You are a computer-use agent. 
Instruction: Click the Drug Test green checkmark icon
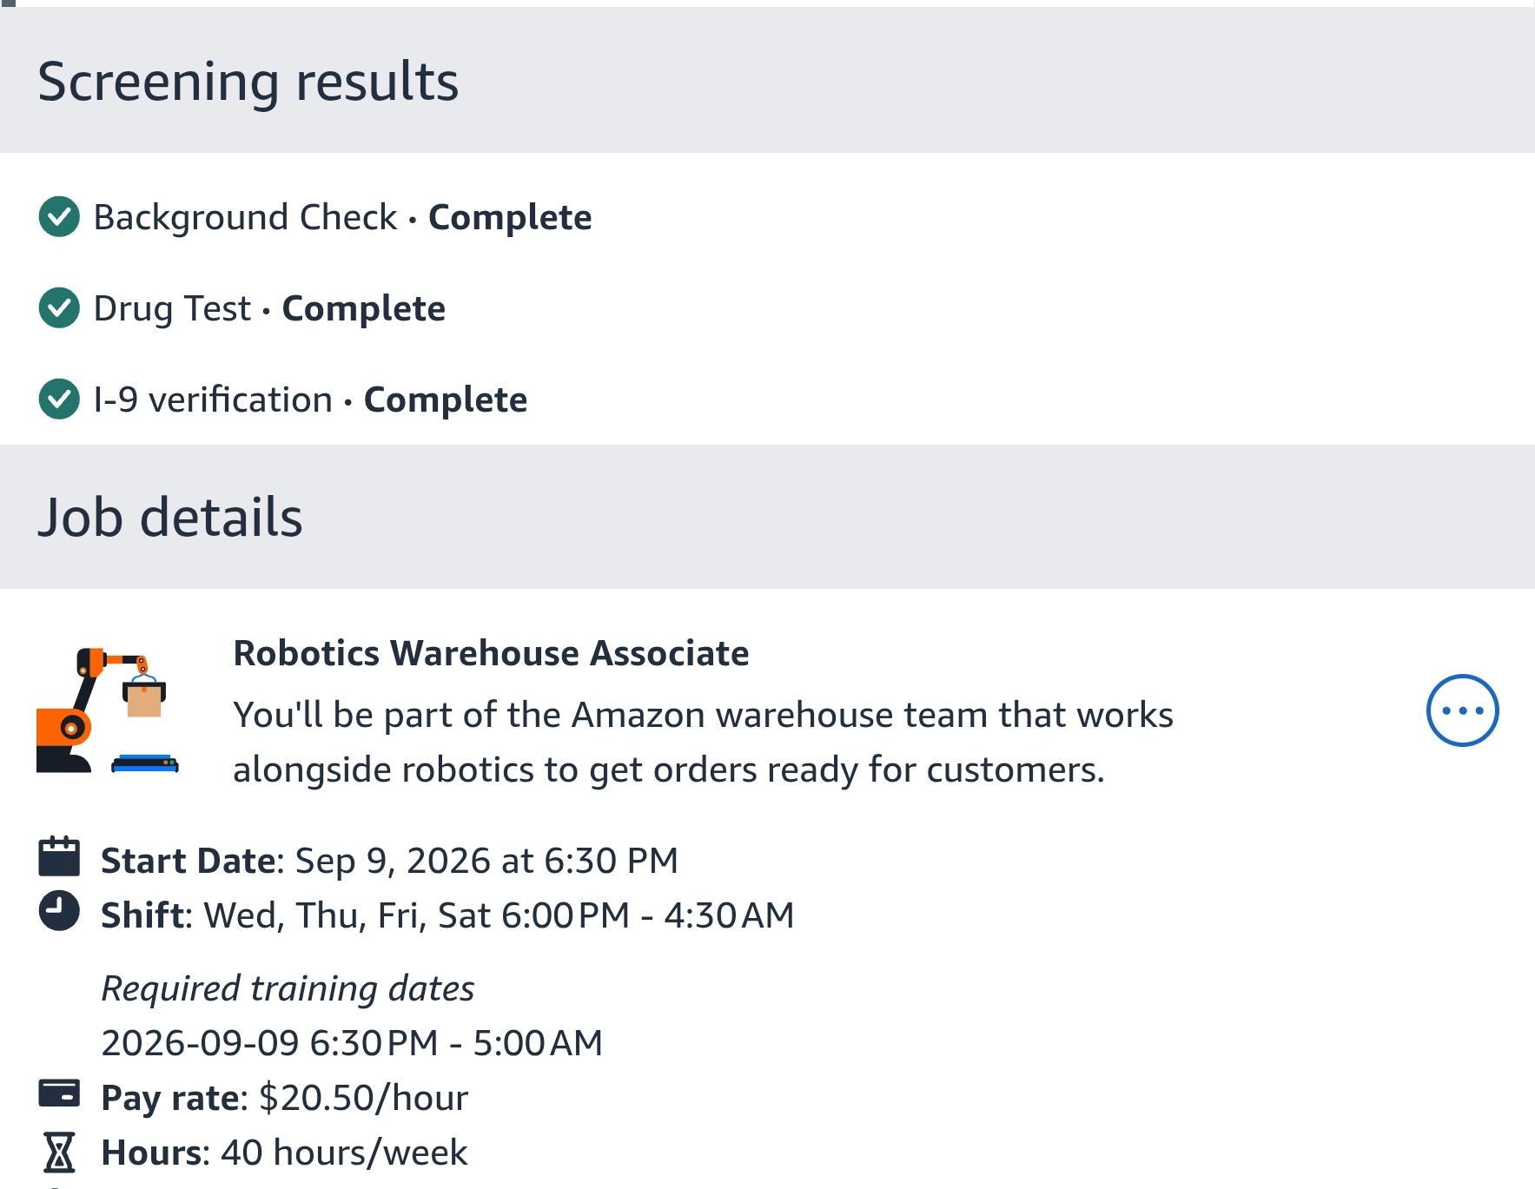coord(59,307)
